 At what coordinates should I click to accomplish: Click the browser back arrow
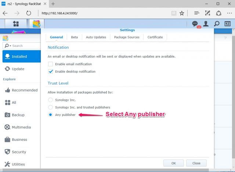5,13
